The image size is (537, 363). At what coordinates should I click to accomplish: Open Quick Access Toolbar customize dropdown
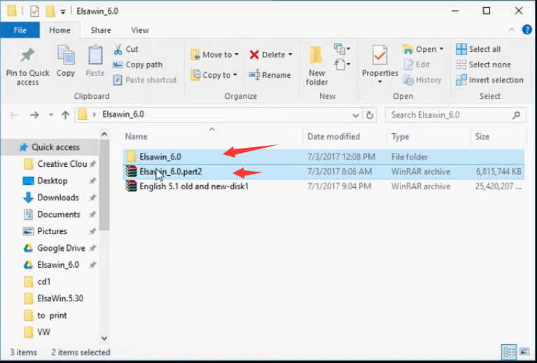tap(63, 12)
